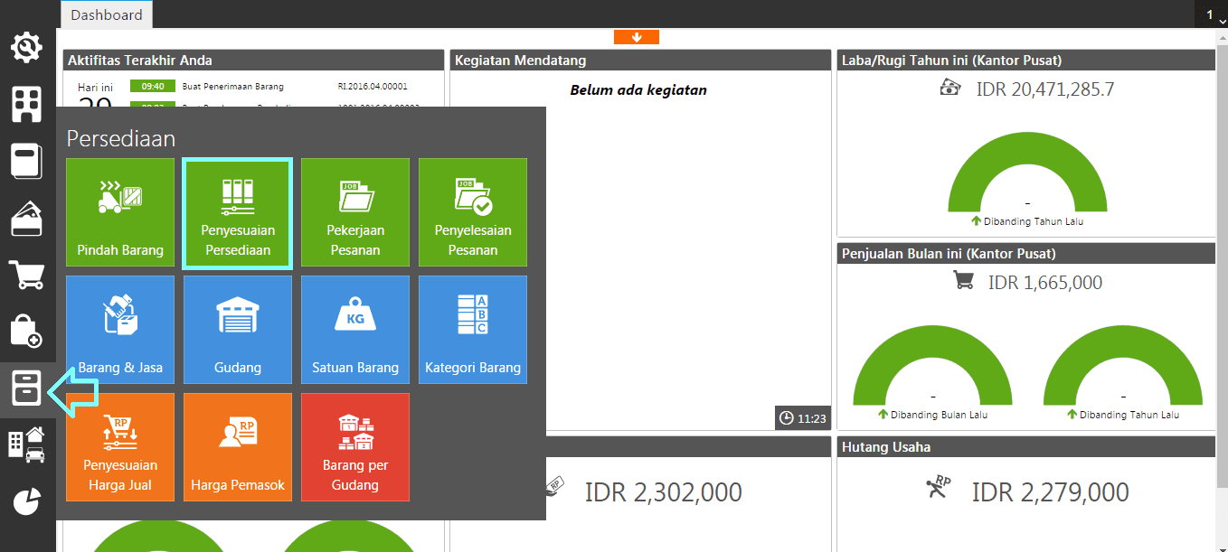The width and height of the screenshot is (1228, 552).
Task: Open the pie chart reports icon in sidebar
Action: coord(26,502)
